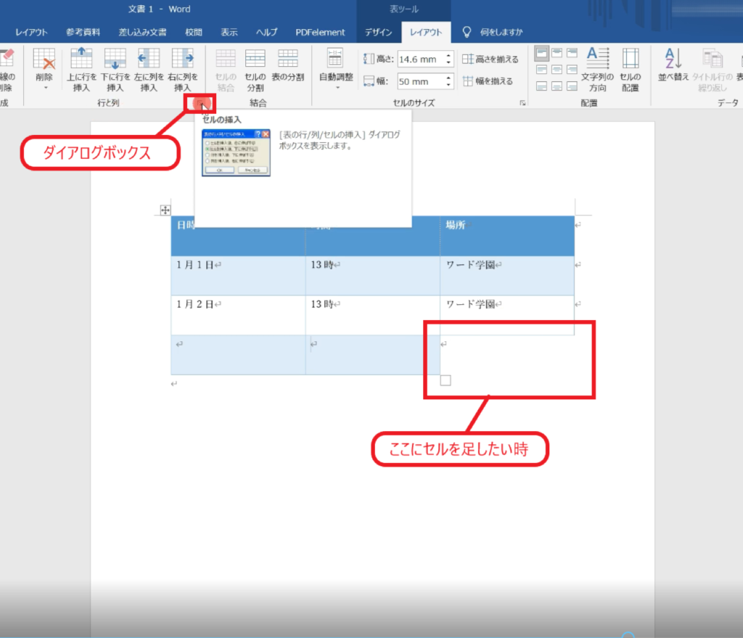The height and width of the screenshot is (638, 743).
Task: Open the Delete (削除) dropdown
Action: click(44, 69)
